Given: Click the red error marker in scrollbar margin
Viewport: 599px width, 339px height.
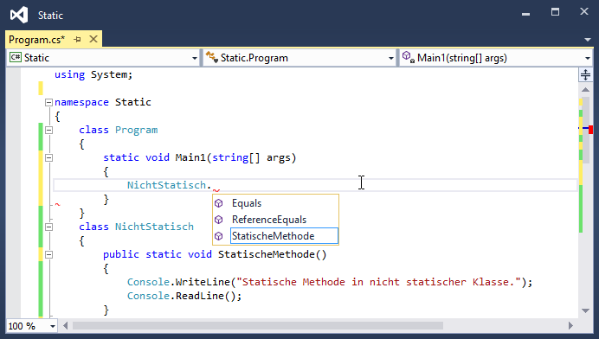Looking at the screenshot, I should pos(590,130).
